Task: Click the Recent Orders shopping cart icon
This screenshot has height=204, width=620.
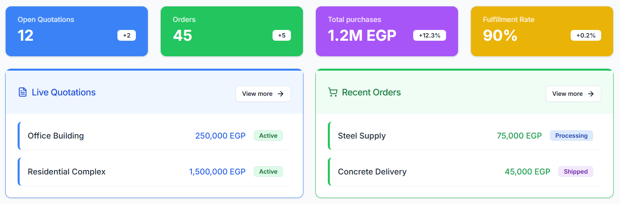Action: coord(333,92)
